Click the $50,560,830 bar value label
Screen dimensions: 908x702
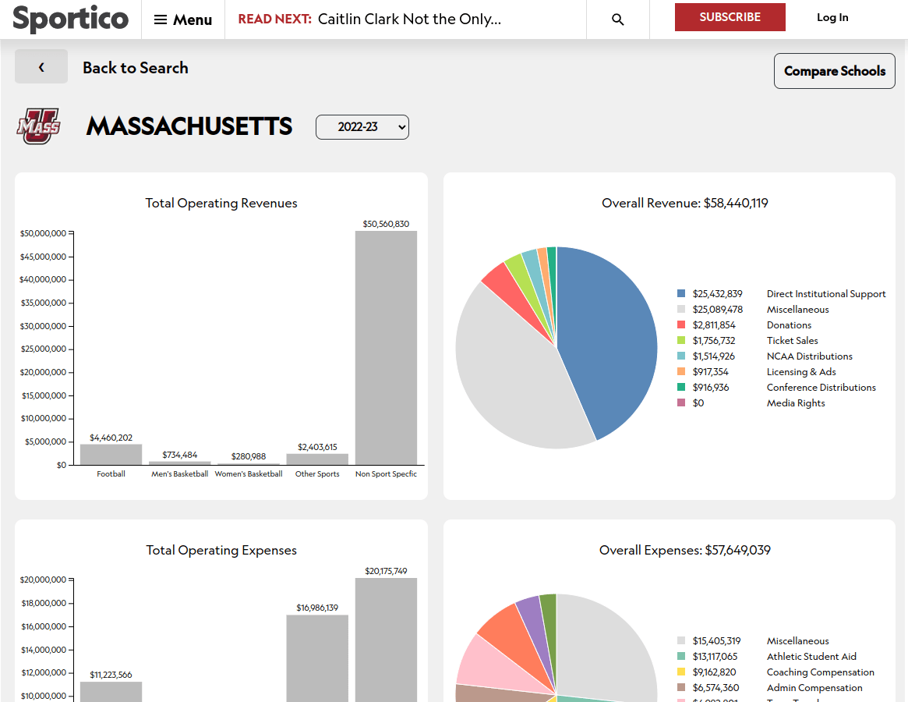point(387,224)
